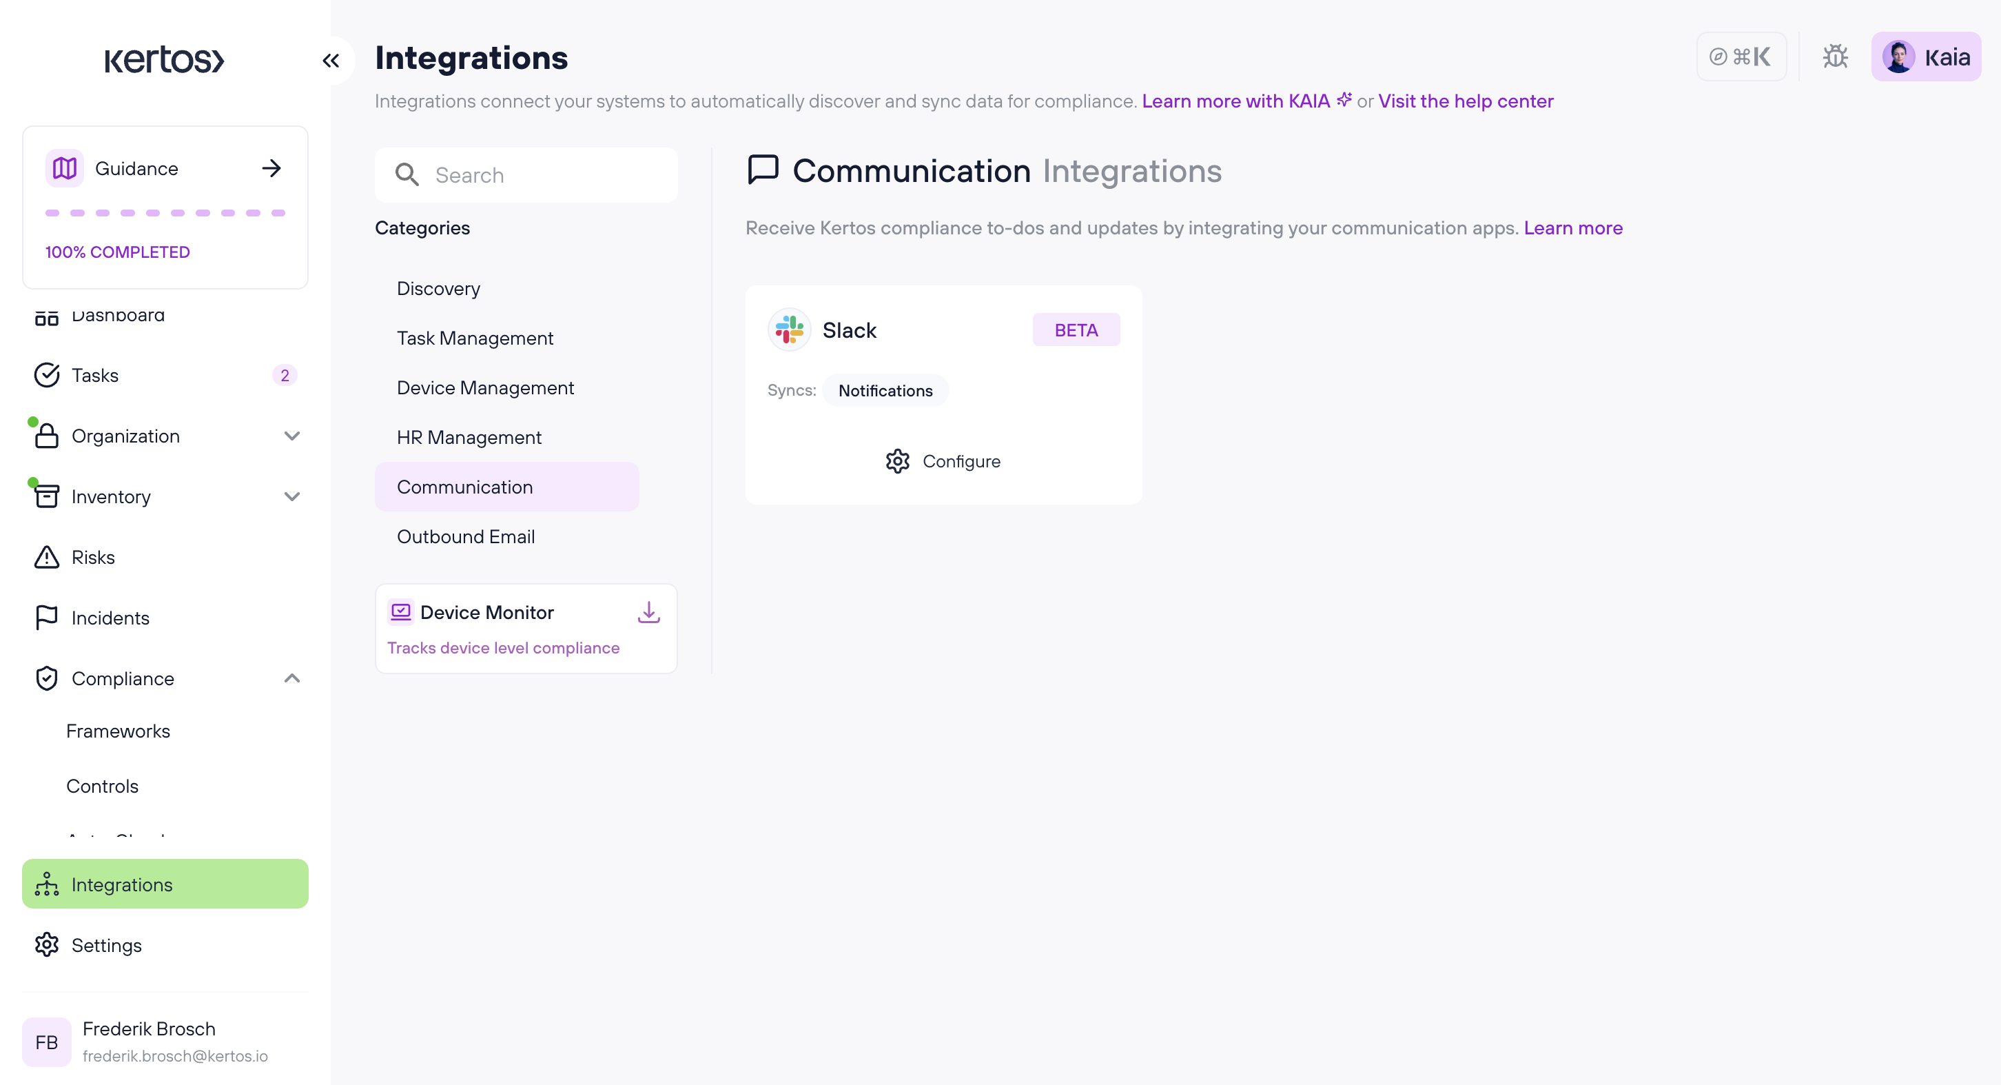Open the command palette shortcut button

(x=1741, y=57)
